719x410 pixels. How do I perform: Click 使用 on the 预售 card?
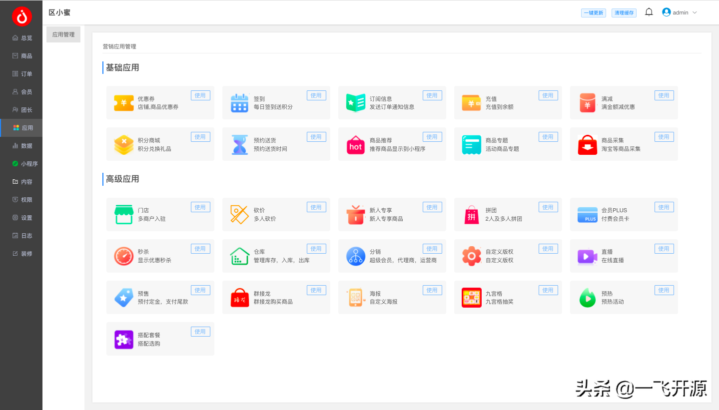pos(200,290)
